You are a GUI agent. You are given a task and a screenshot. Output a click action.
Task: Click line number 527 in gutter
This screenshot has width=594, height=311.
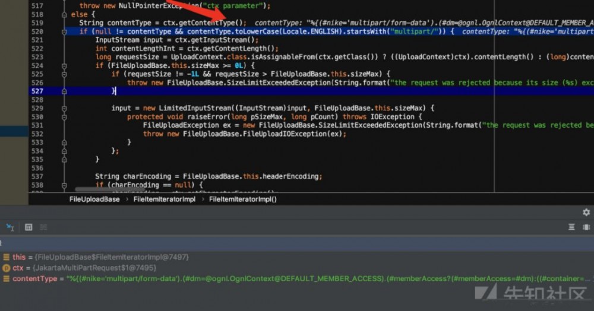pos(37,91)
